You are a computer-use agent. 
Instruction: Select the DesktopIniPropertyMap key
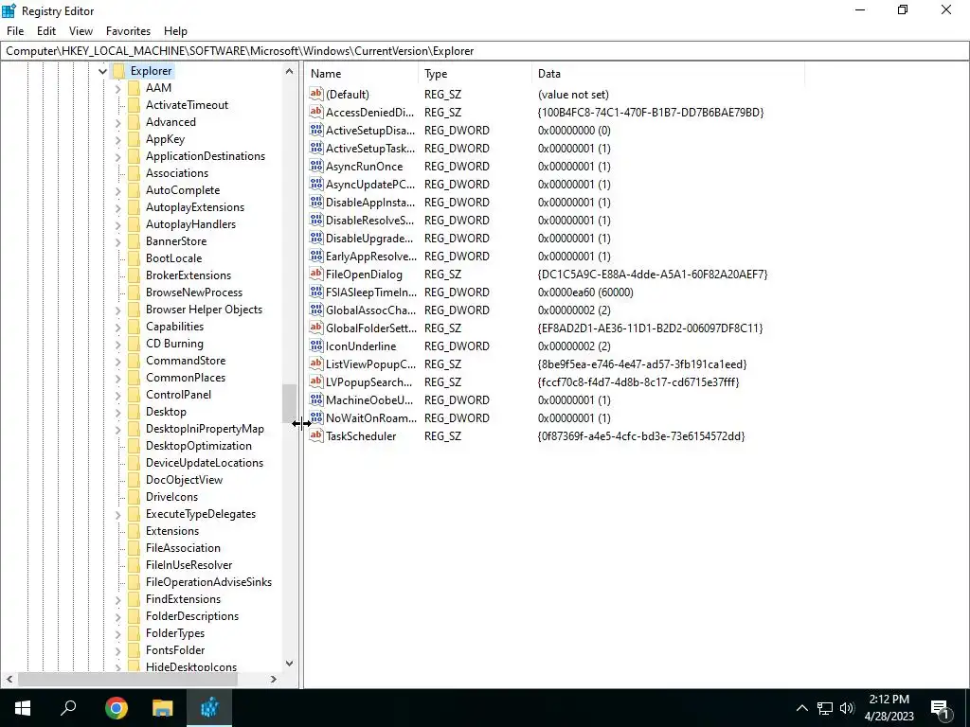click(x=205, y=429)
